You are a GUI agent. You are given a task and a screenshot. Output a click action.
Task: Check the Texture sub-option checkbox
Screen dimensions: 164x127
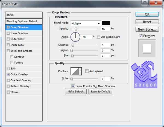pos(11,63)
